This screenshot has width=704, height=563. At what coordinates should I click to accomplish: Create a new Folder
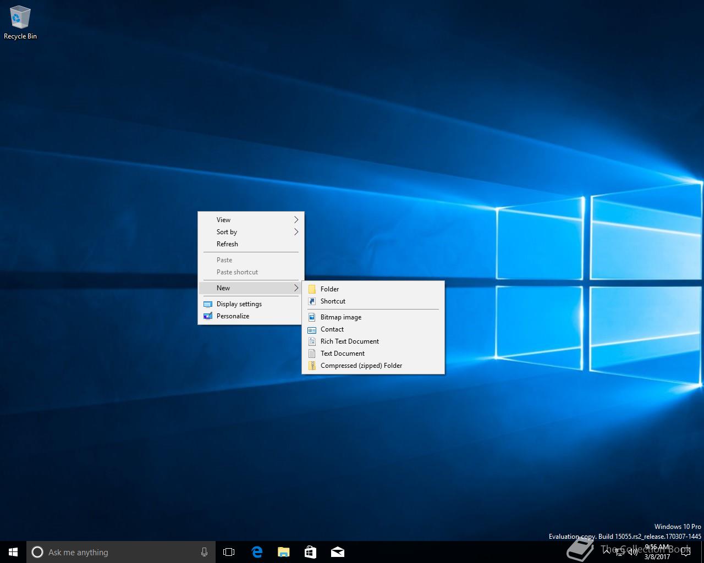373,289
